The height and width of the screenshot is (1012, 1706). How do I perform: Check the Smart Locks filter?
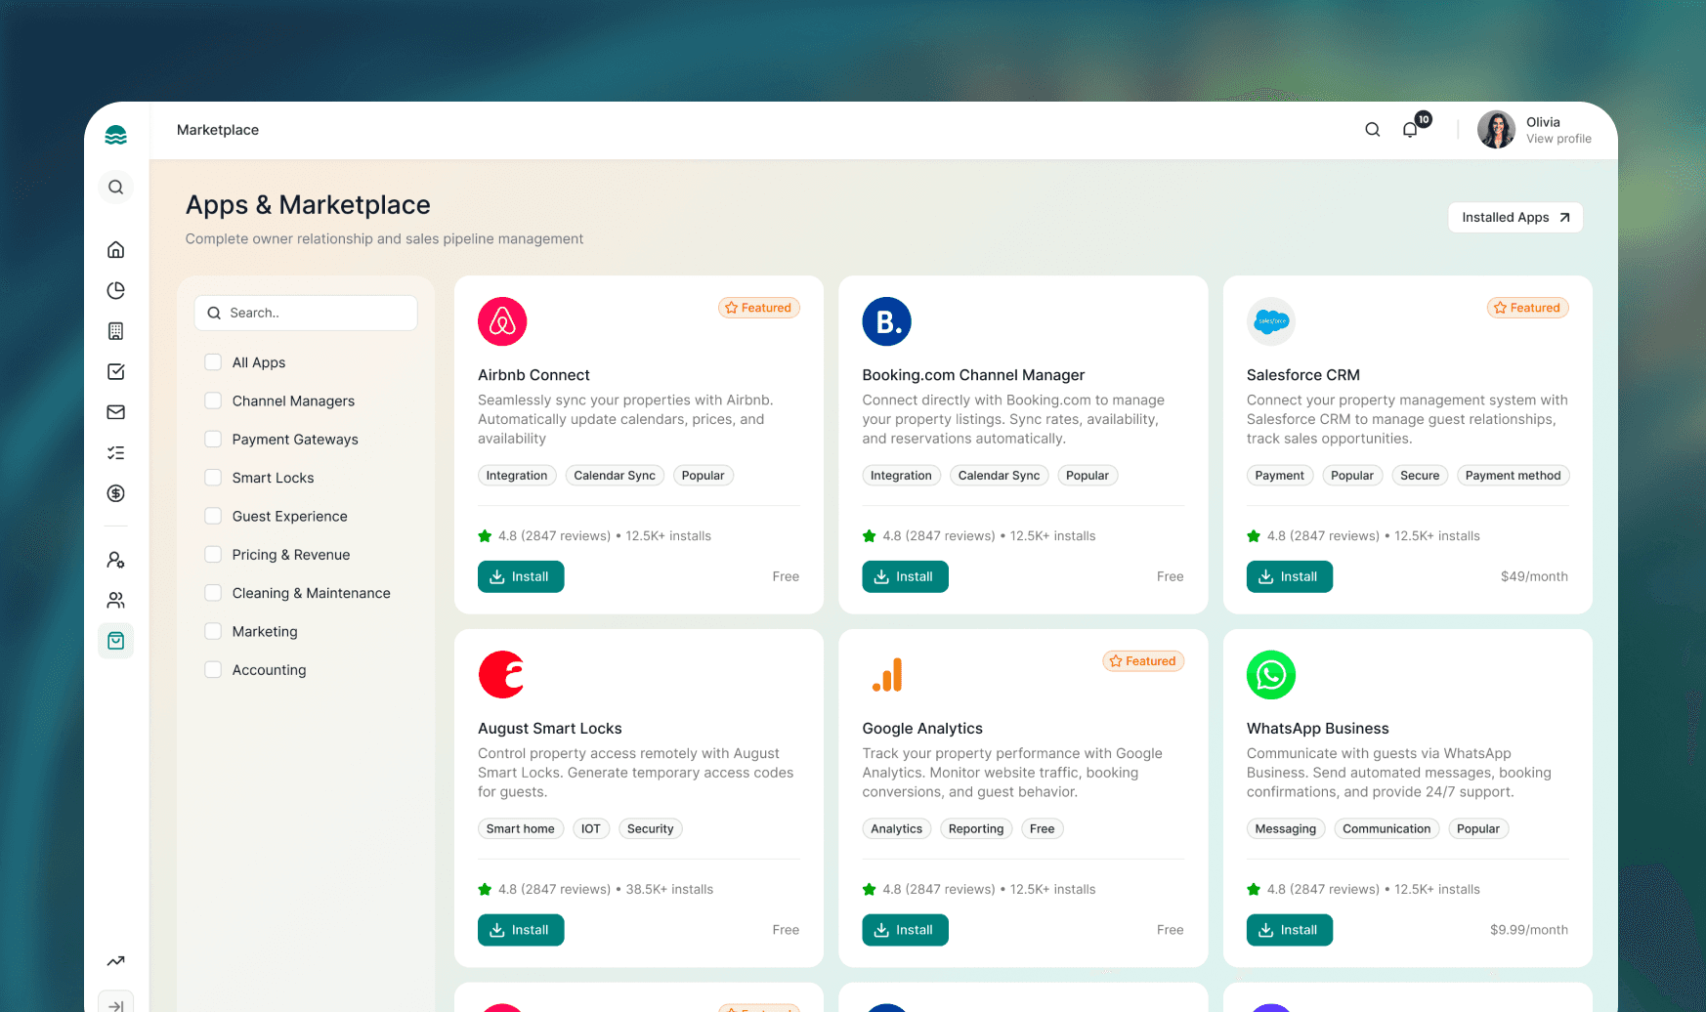coord(213,478)
